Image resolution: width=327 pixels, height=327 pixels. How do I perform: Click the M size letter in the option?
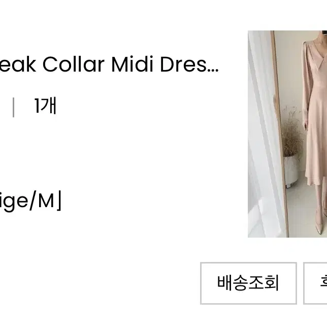pos(46,201)
